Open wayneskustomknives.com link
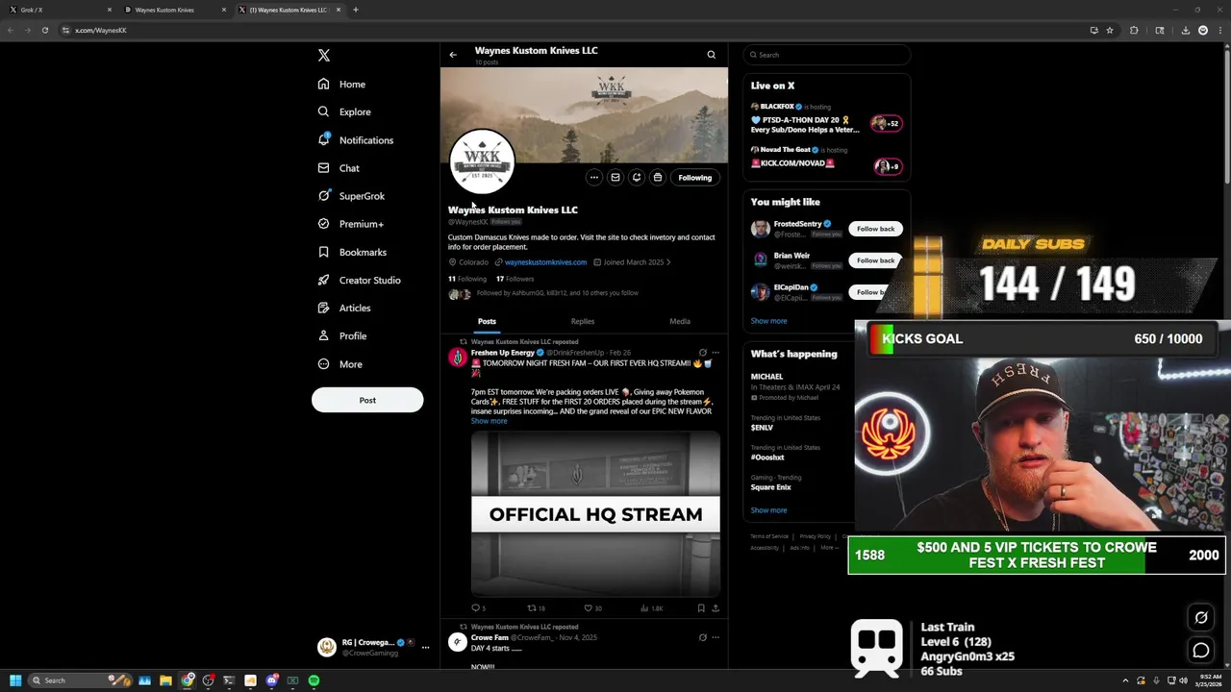This screenshot has height=692, width=1231. point(545,262)
